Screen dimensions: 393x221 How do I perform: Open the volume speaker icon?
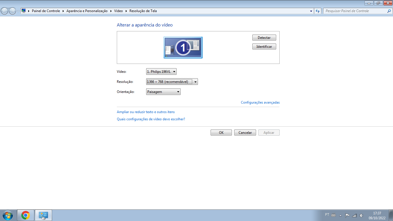(x=361, y=215)
